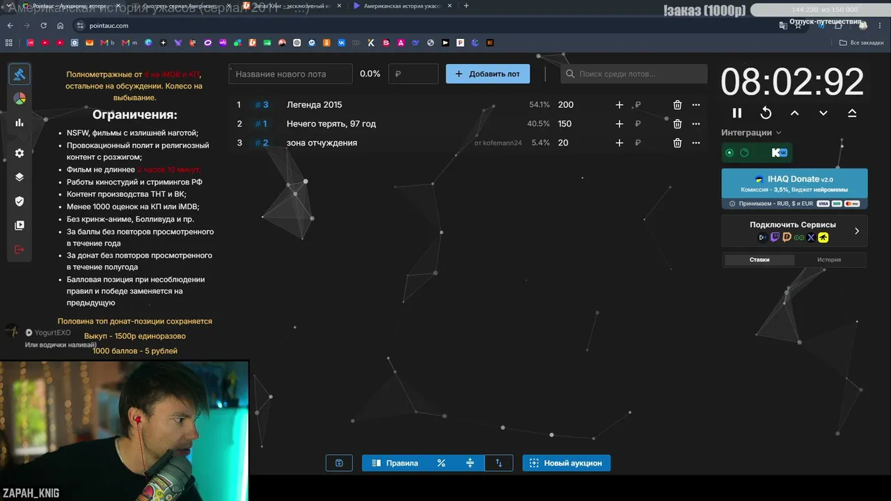Image resolution: width=891 pixels, height=501 pixels.
Task: Reset the timer with the circular arrow
Action: click(766, 113)
